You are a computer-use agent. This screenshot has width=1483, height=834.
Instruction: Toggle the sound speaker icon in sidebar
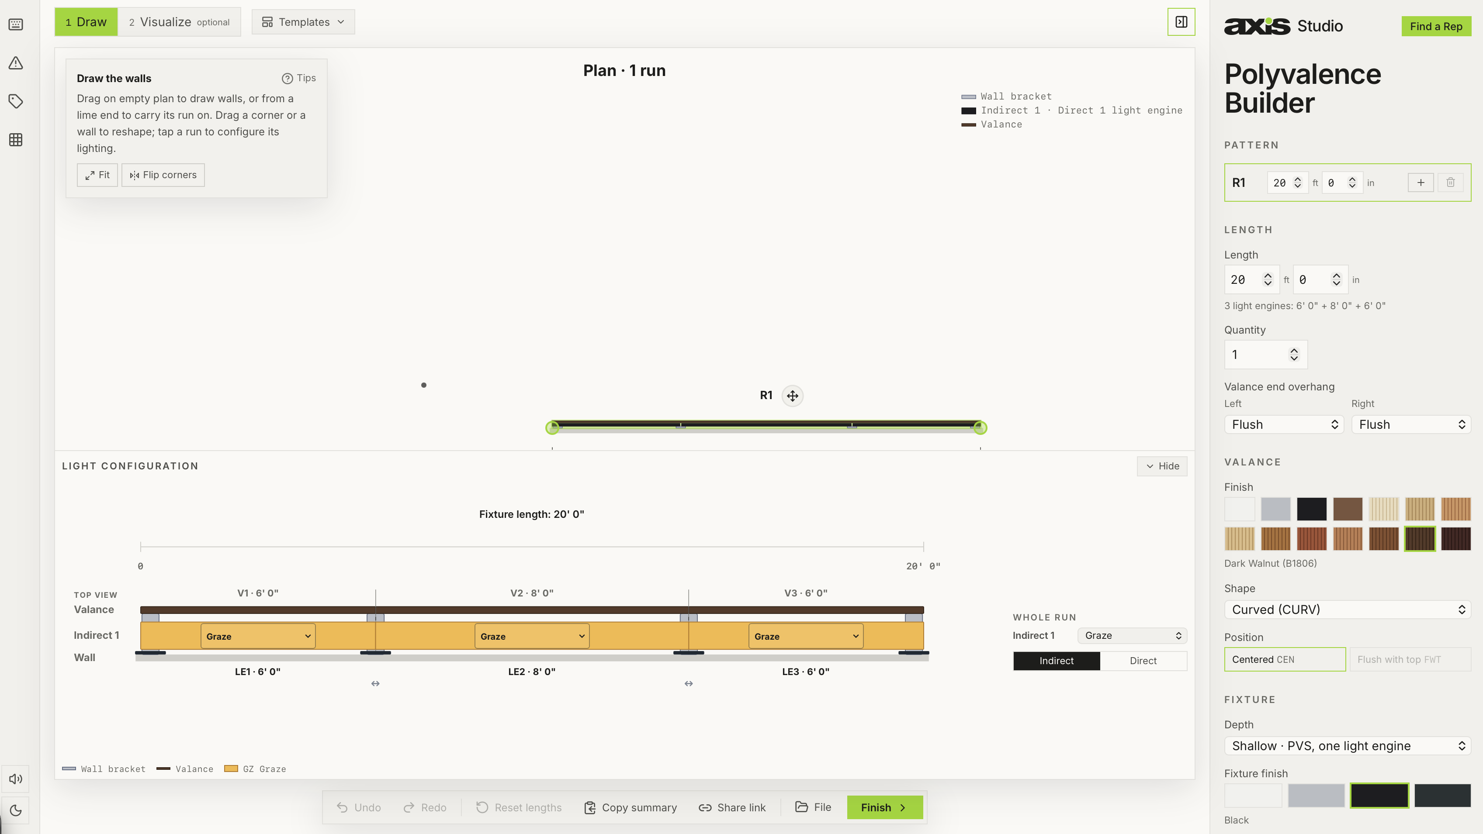click(x=16, y=779)
